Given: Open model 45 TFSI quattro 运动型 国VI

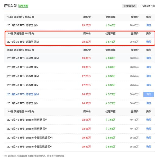Looking at the screenshot, I should 28,120.
